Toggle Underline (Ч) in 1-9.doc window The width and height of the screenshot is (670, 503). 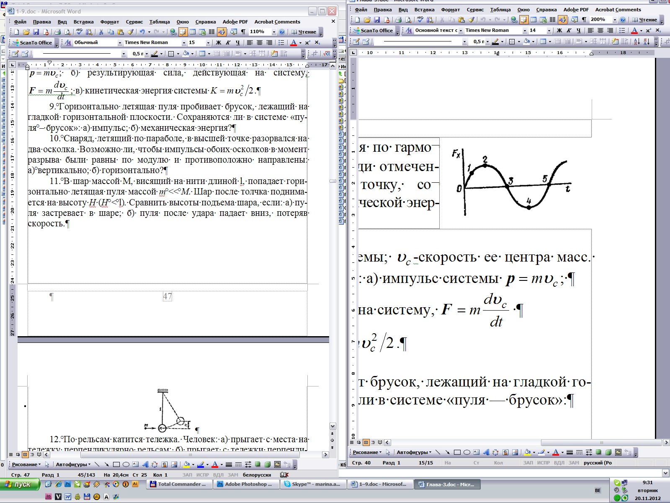[x=238, y=43]
